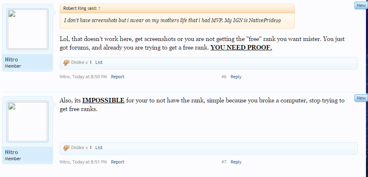Open the permalink #6
The width and height of the screenshot is (368, 177).
point(224,77)
